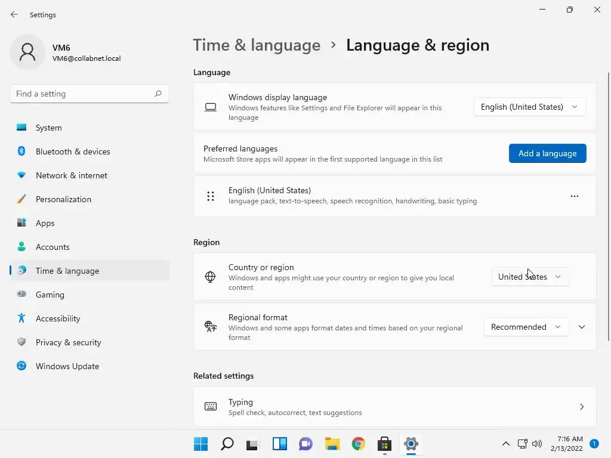
Task: Open Privacy & security settings
Action: [x=90, y=342]
